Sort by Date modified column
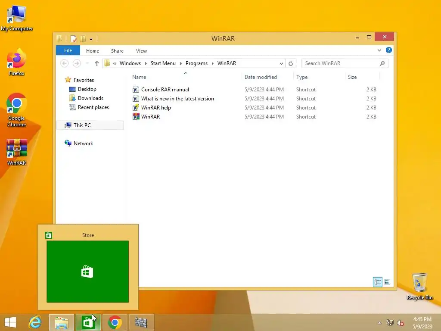441x331 pixels. pos(267,77)
